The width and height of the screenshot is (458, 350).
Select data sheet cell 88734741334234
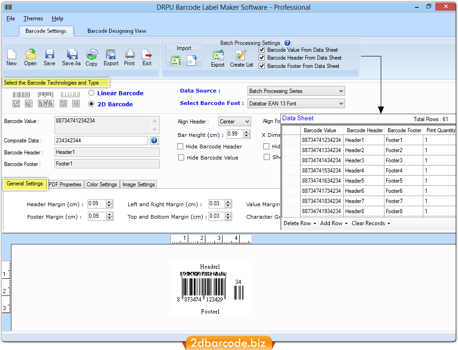[x=322, y=150]
